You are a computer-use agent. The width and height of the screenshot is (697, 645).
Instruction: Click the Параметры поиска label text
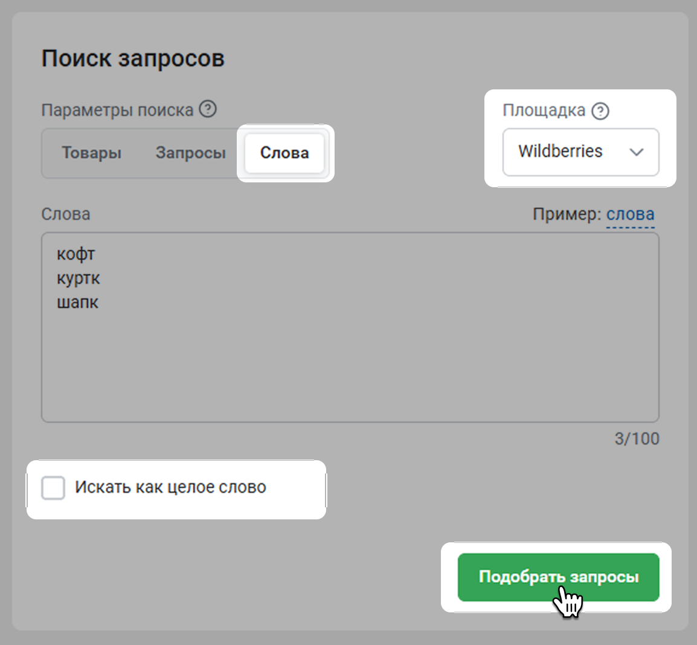(x=117, y=111)
